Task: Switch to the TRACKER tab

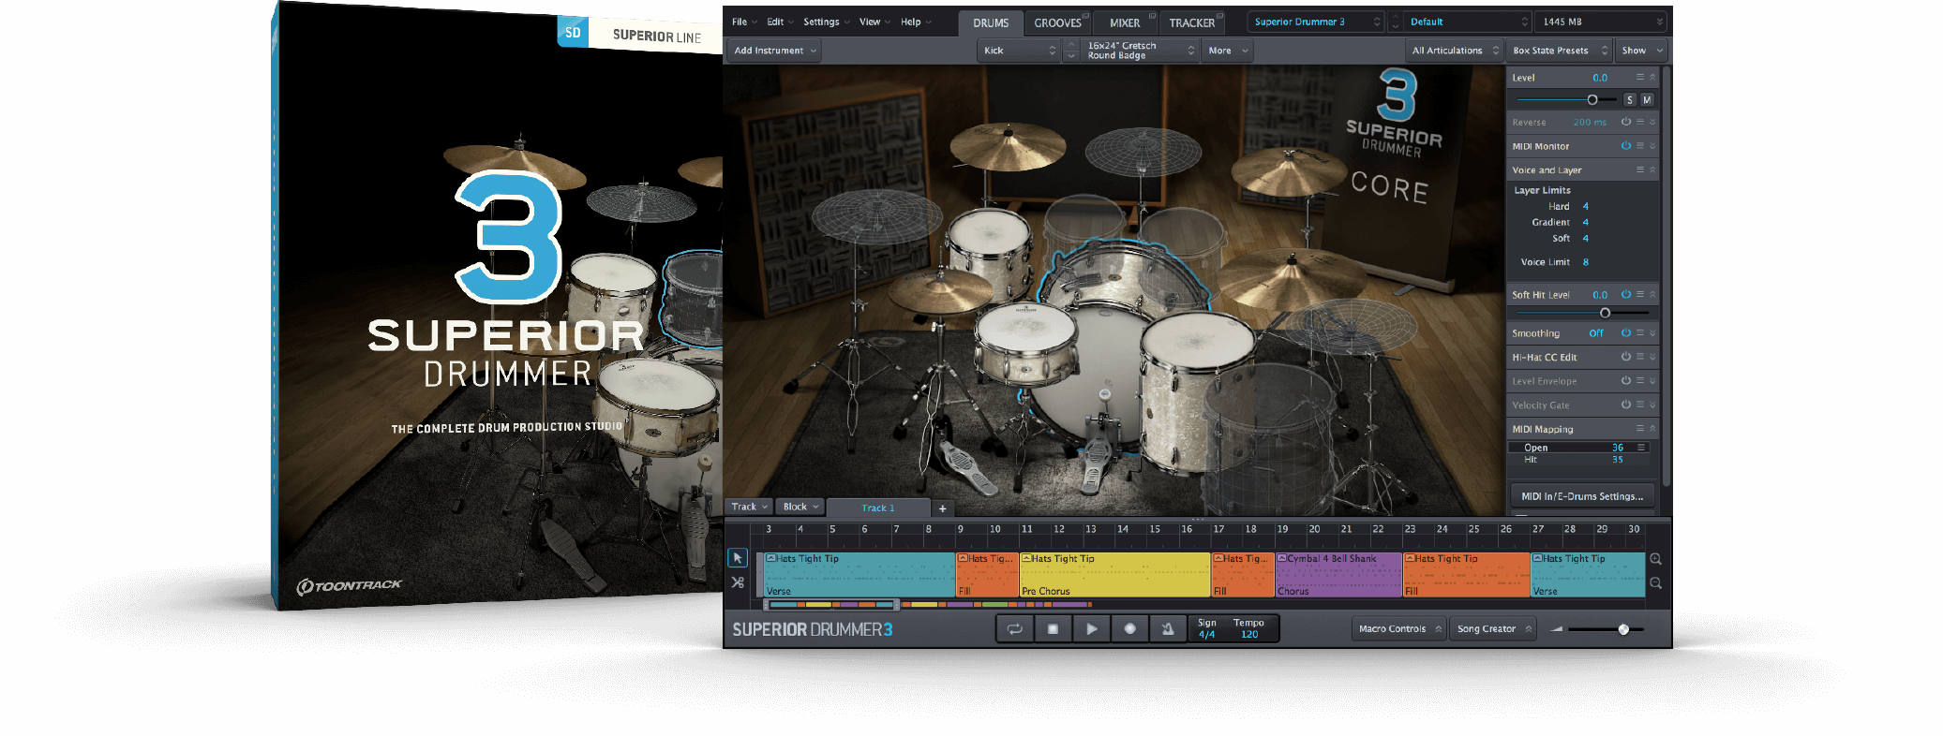Action: coord(1191,23)
